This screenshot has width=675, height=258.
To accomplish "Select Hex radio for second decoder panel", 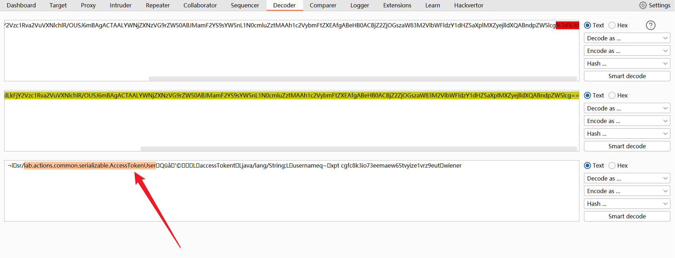I will coord(612,95).
